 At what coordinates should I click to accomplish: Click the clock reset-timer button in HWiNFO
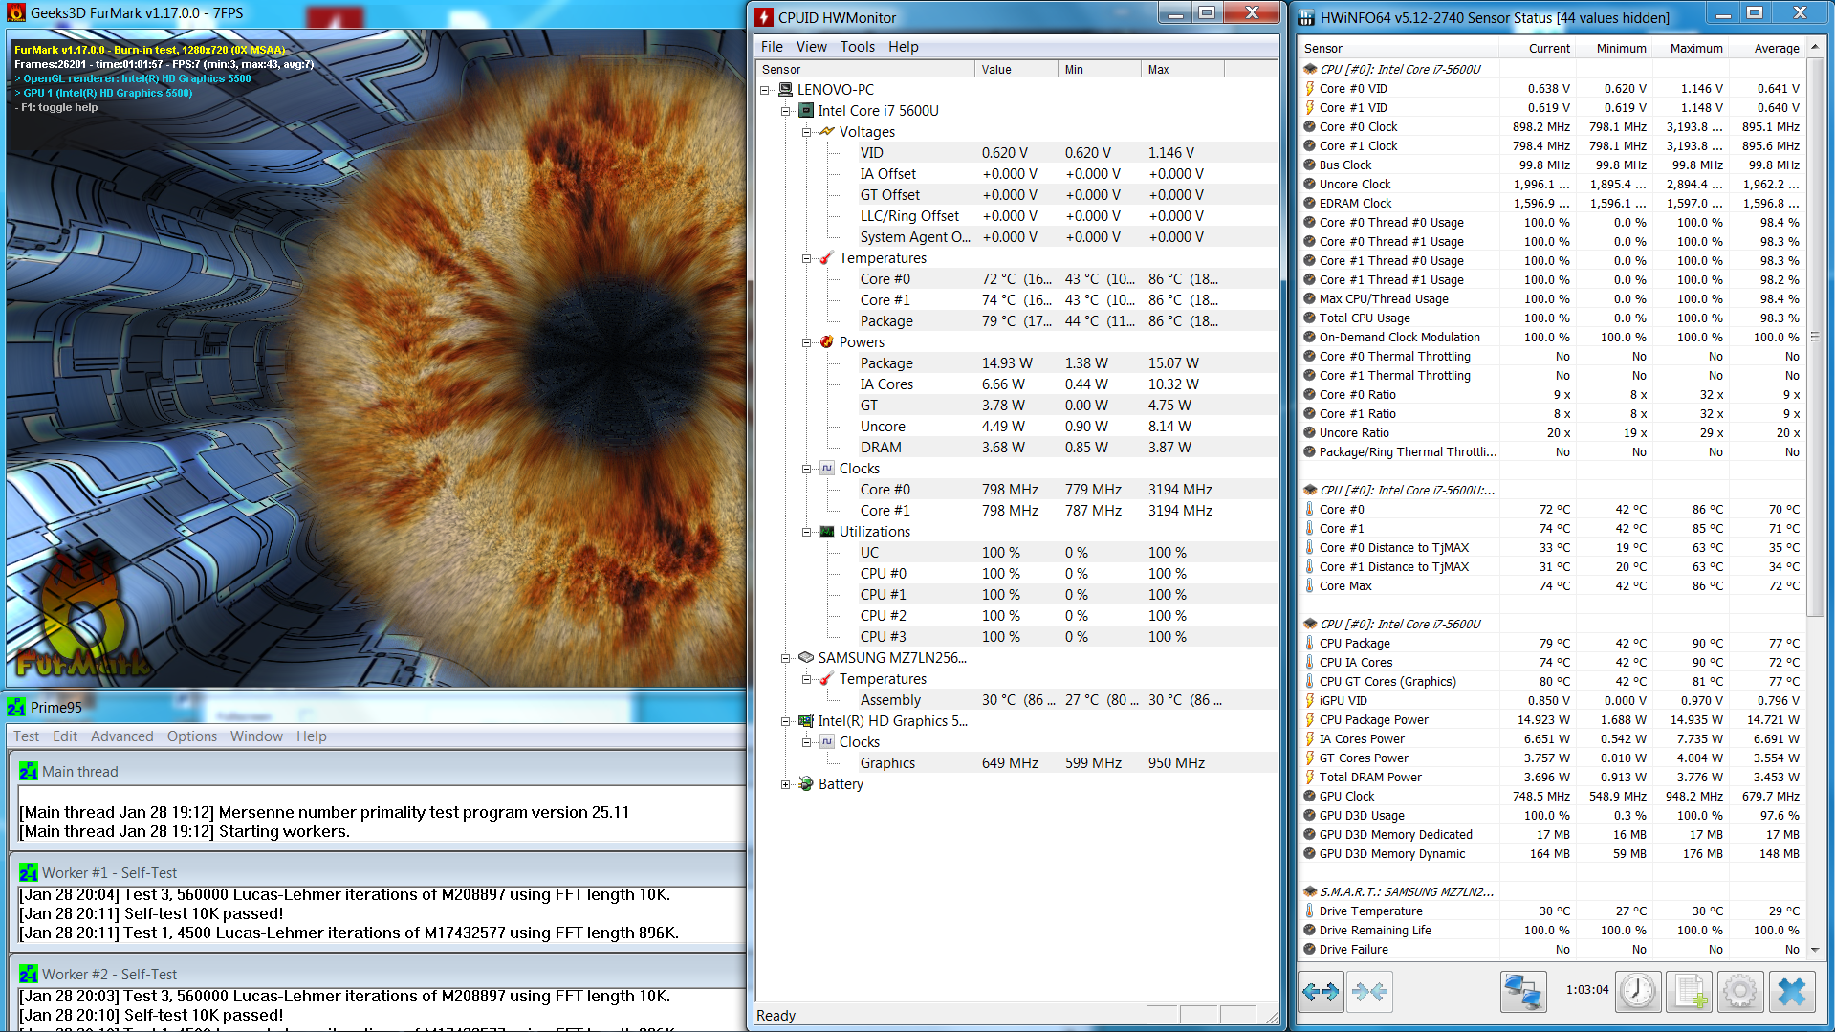tap(1638, 991)
